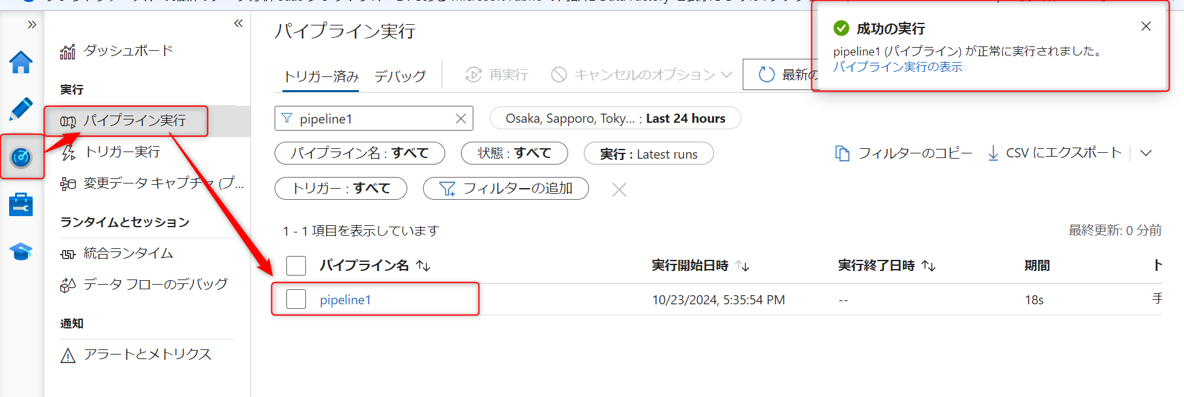Click the 18s duration cell
Screen dimensions: 1184x397
(x=1034, y=300)
